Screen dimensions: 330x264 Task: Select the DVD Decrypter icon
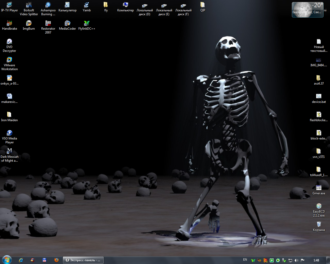coord(10,45)
